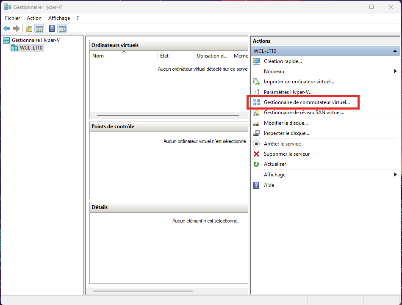The height and width of the screenshot is (305, 402).
Task: Minimize the Gestionnaire Hyper-V window
Action: point(352,7)
